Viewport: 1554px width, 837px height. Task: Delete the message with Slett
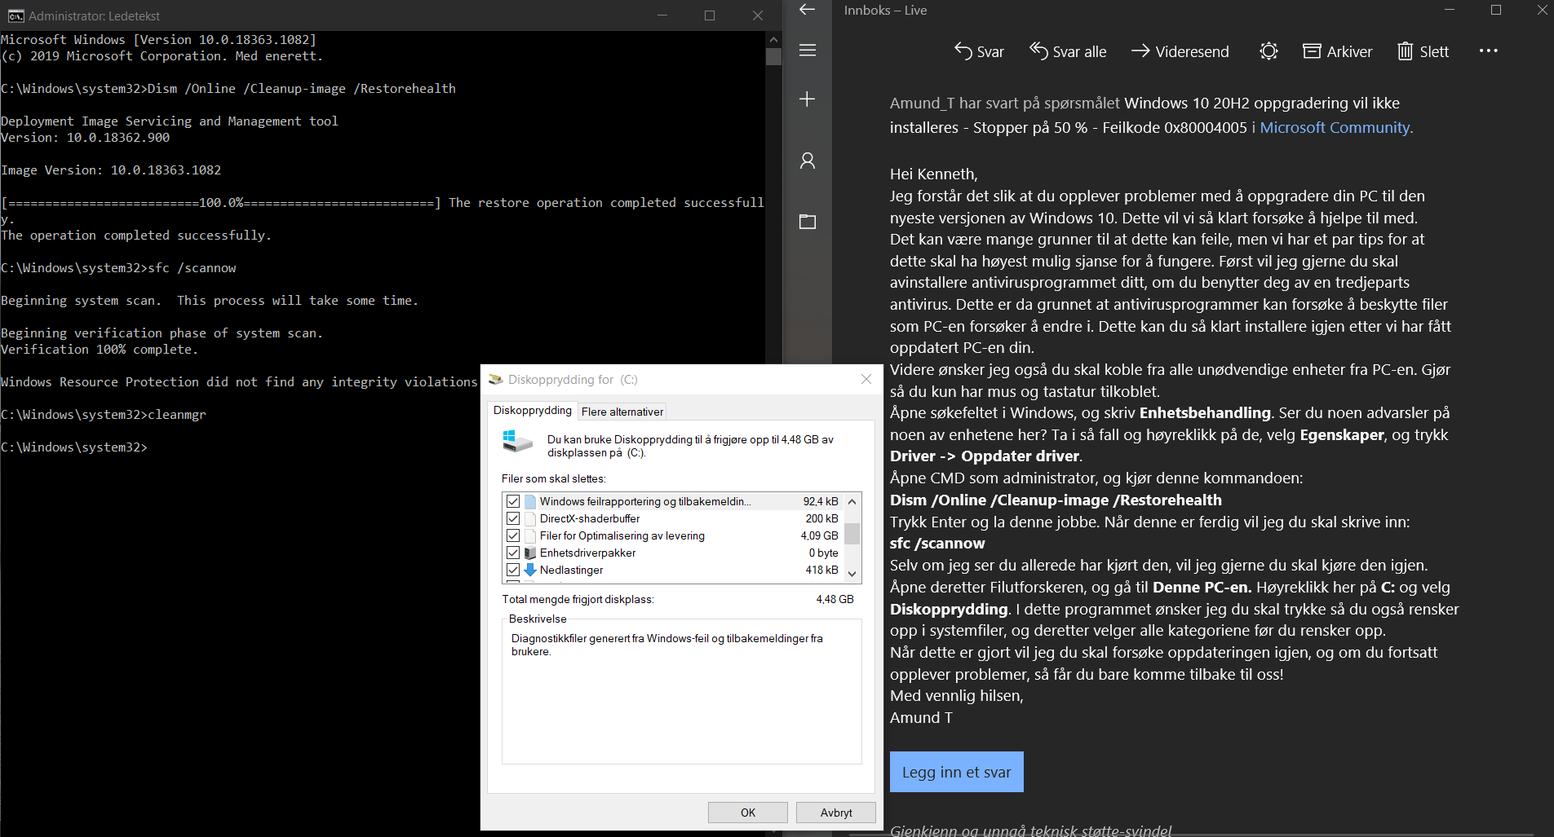1423,51
